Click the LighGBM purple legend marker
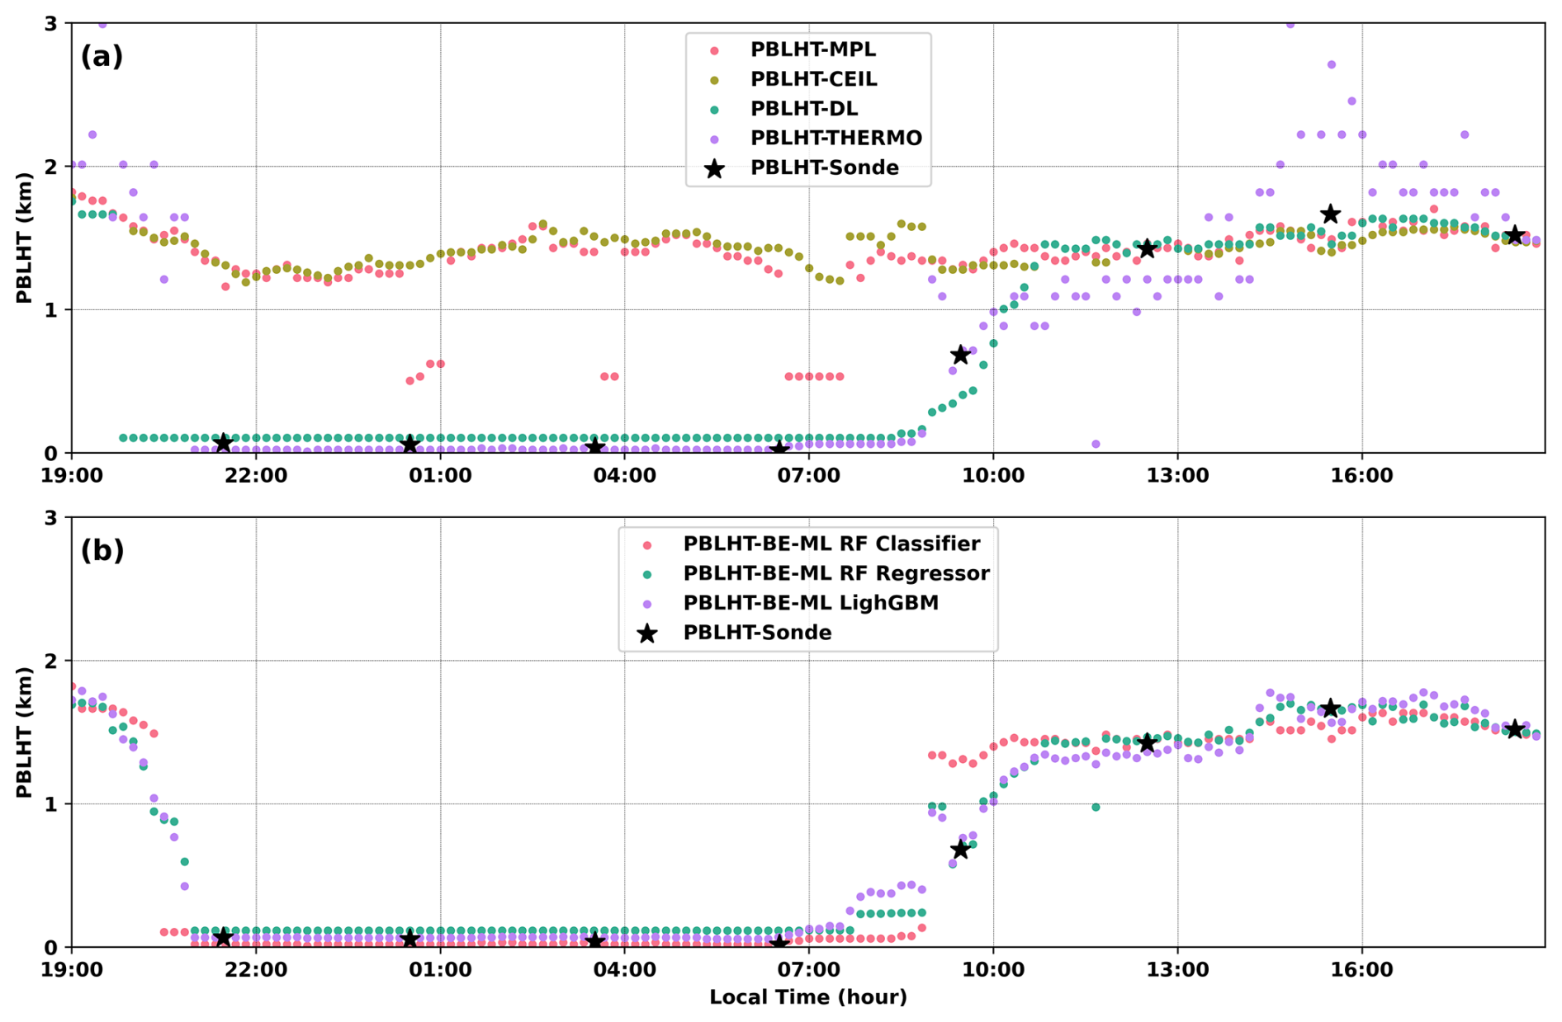Image resolution: width=1562 pixels, height=1022 pixels. pos(647,604)
